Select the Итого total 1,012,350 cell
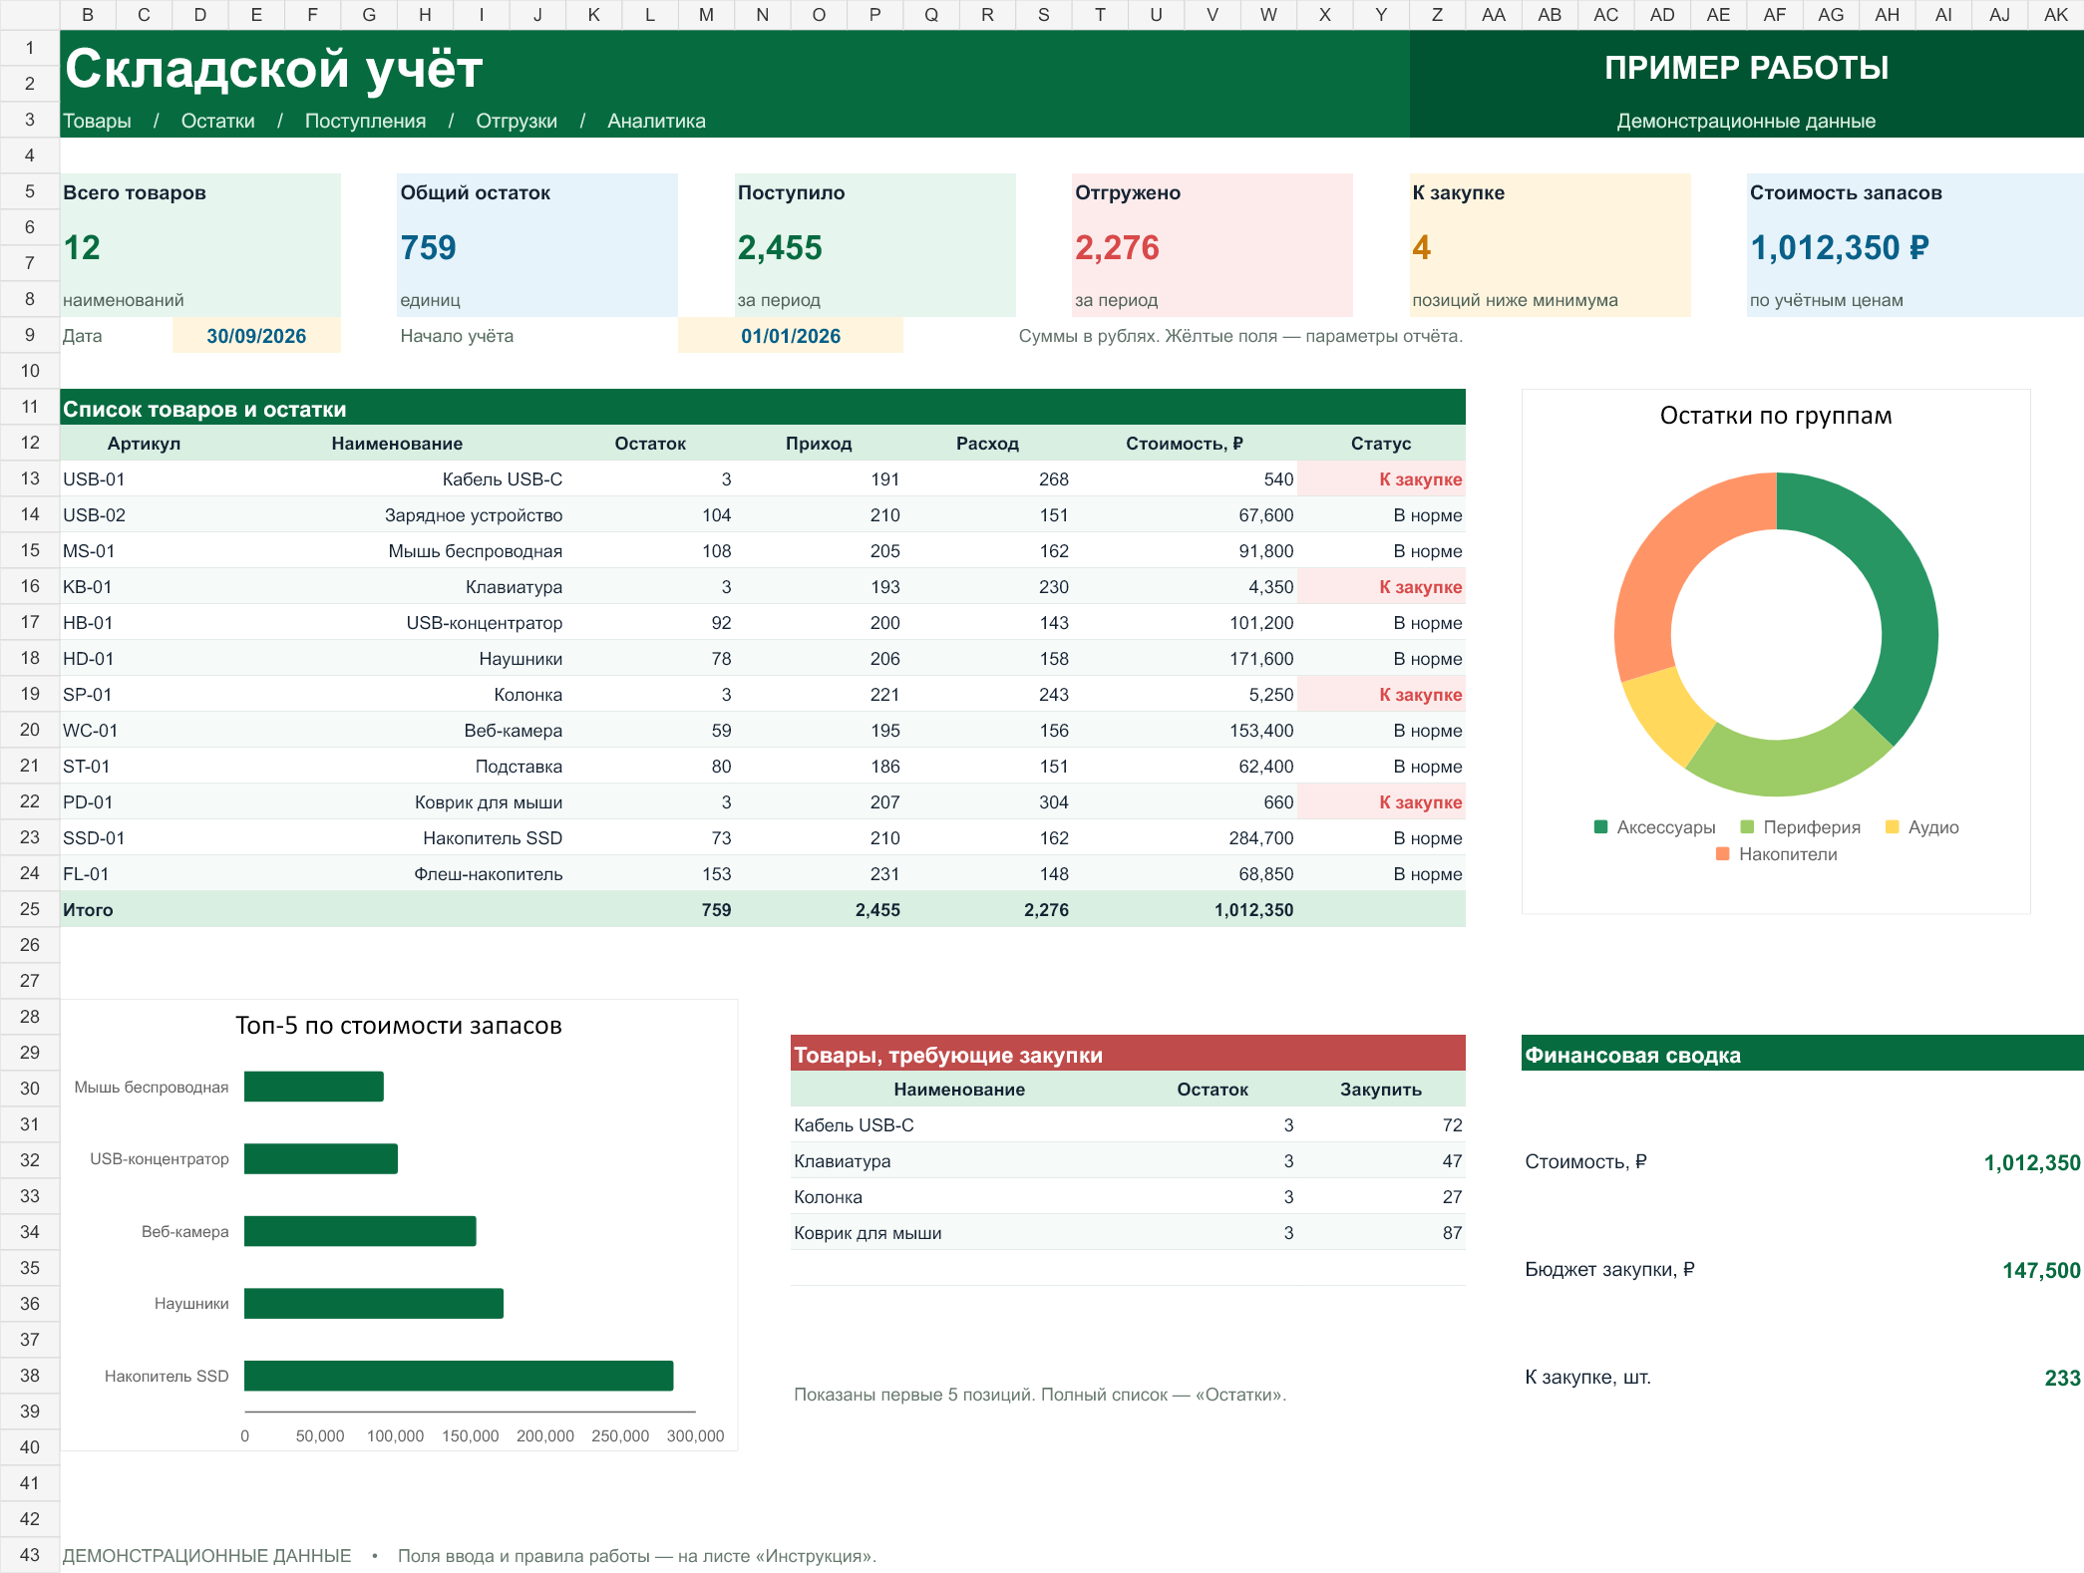2084x1573 pixels. (x=1184, y=909)
